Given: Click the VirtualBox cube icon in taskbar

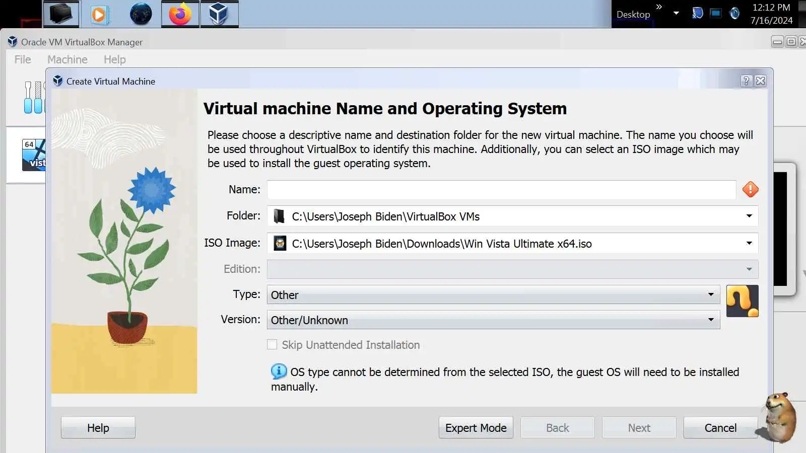Looking at the screenshot, I should point(219,14).
